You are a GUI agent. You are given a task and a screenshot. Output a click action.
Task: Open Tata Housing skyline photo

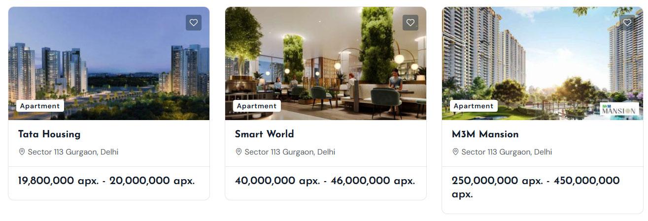click(109, 63)
